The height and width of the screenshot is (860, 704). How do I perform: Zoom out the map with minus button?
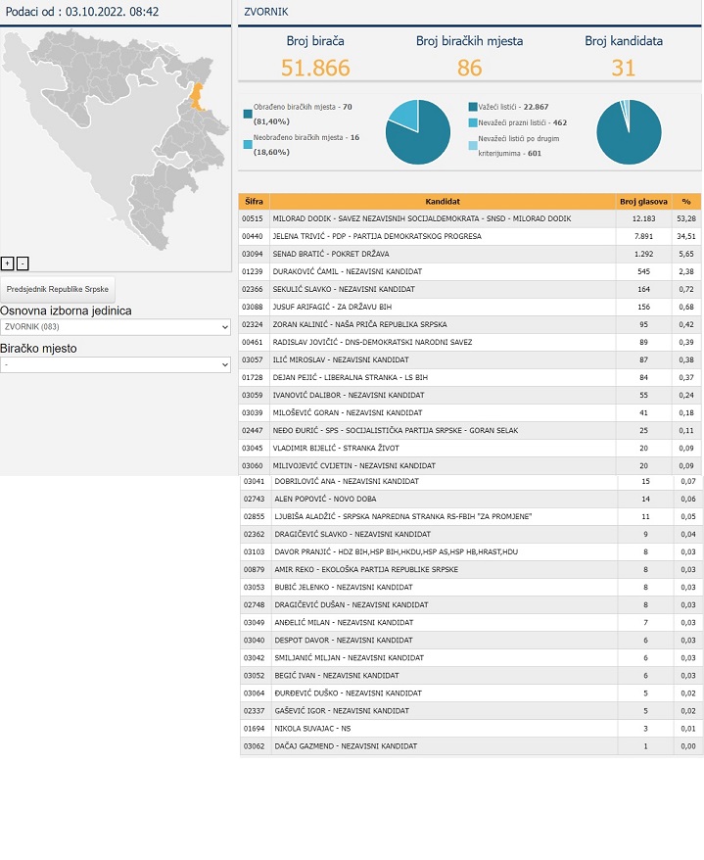[23, 263]
